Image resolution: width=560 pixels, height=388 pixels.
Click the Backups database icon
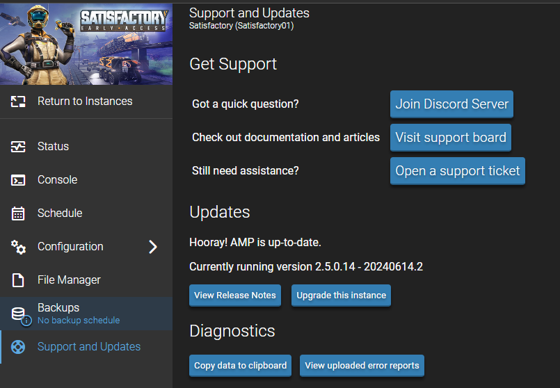click(21, 316)
